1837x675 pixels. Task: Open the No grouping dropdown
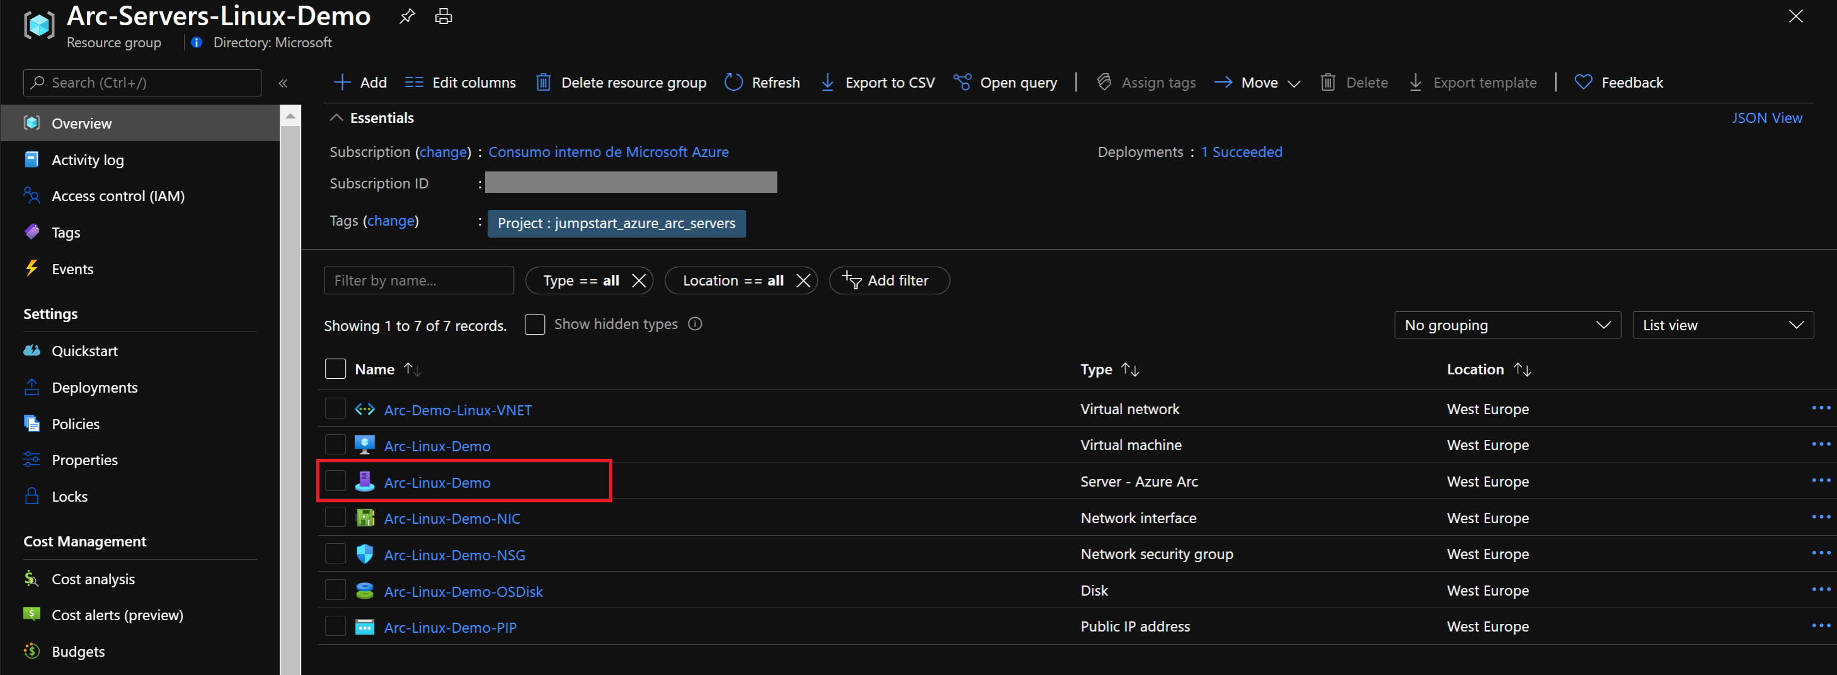point(1508,325)
